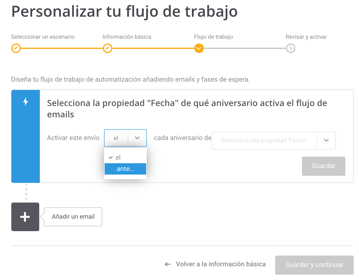359x280 pixels.
Task: Click the Guardar button
Action: [323, 166]
